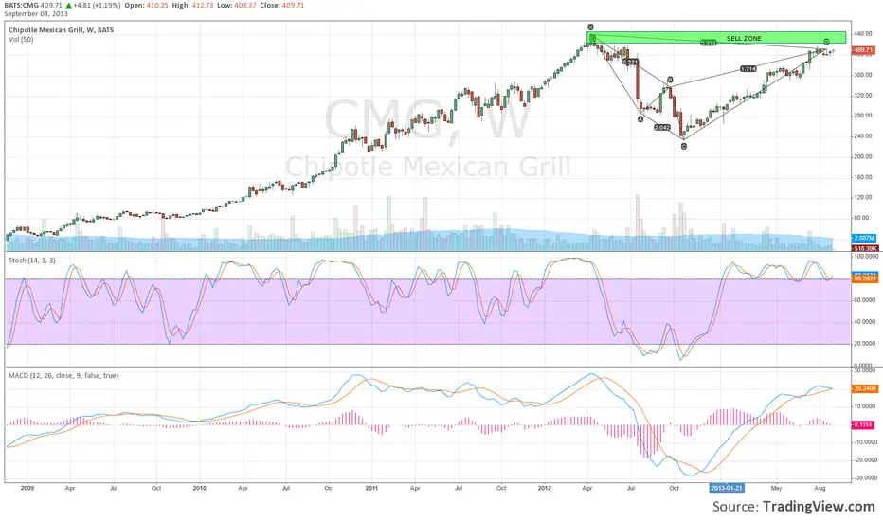Select the Stoch (14, 3, 3) indicator label

tap(32, 260)
